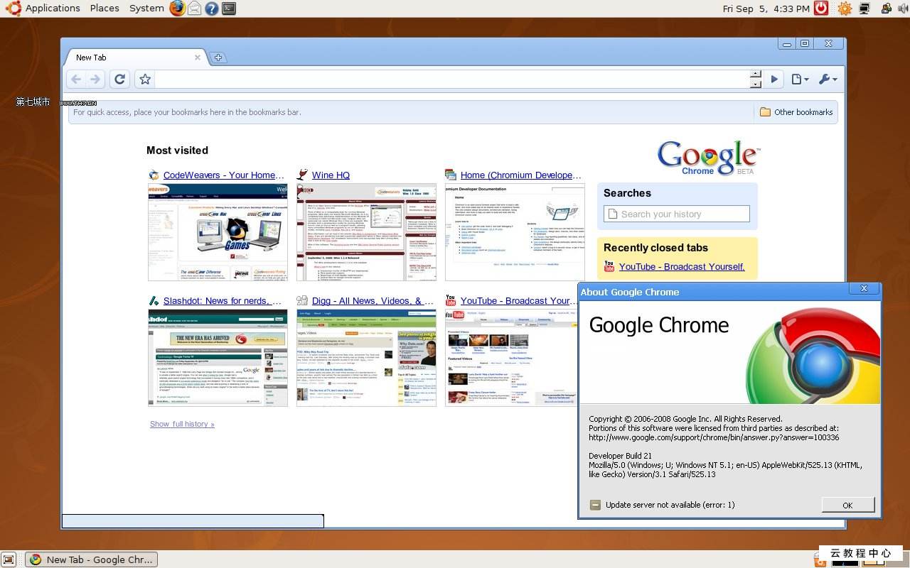Open the System menu
Viewport: 910px width, 568px height.
coord(146,9)
